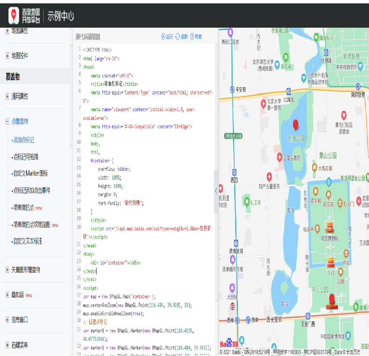
Task: Click the 大高玄殿 landmark icon
Action: click(315, 167)
